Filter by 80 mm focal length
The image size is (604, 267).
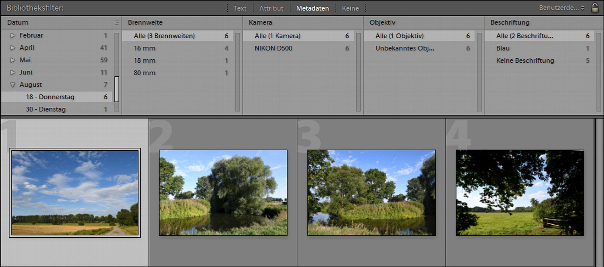point(178,73)
